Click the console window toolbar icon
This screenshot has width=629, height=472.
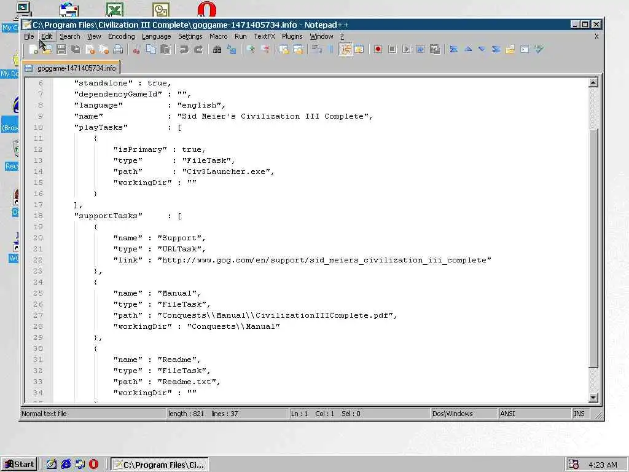click(x=525, y=49)
